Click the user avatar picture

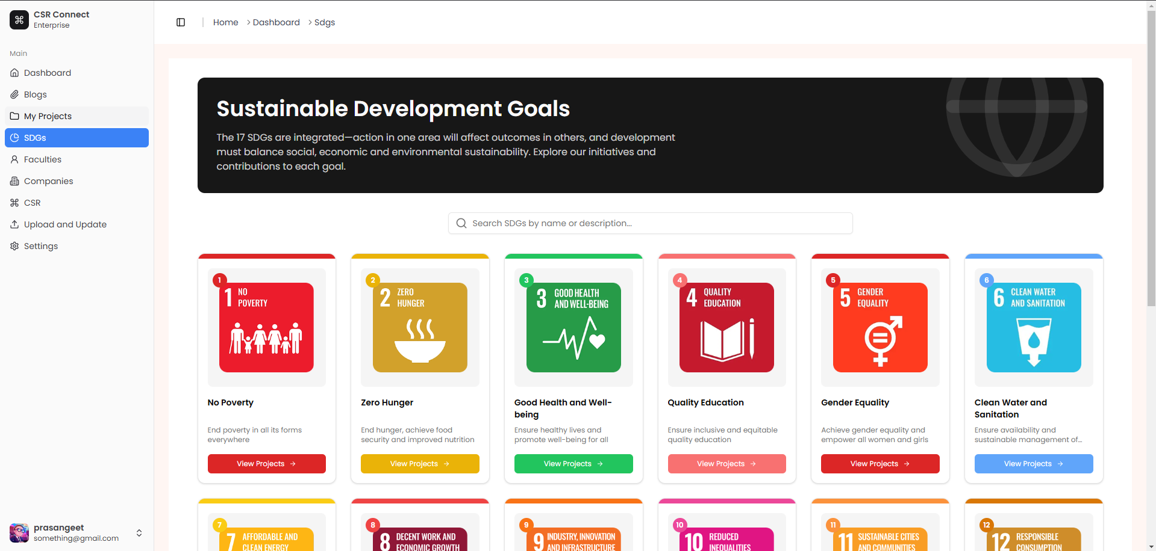tap(19, 533)
